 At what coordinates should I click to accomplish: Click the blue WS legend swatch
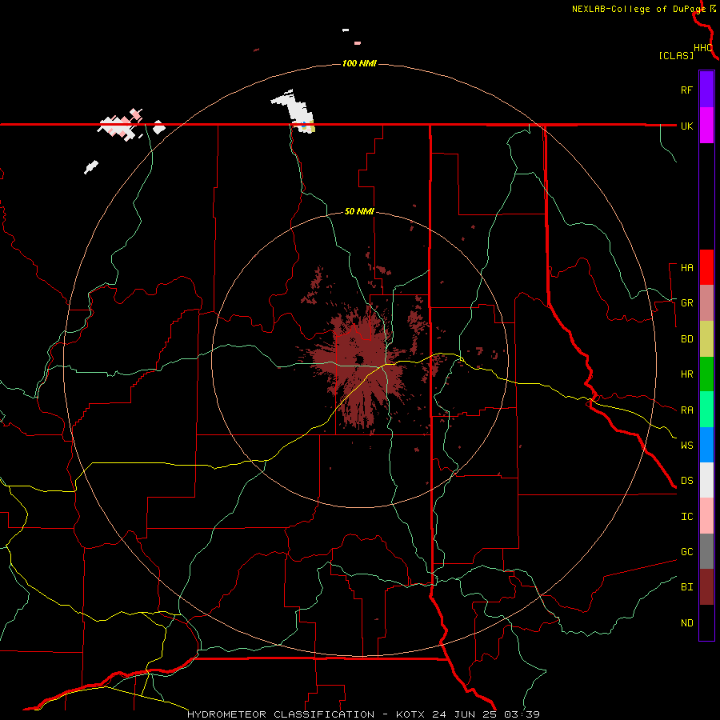[706, 445]
